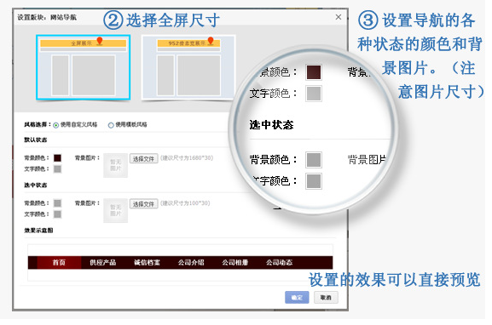Click the (建议尺寸为100*30) hint text
This screenshot has width=492, height=325.
pyautogui.click(x=185, y=203)
